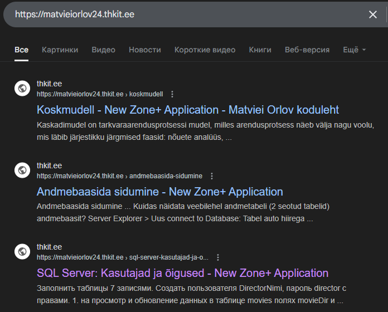Open three-dot options for andmebaasida-sidumine result
Viewport: 388px width, 312px height.
[212, 176]
